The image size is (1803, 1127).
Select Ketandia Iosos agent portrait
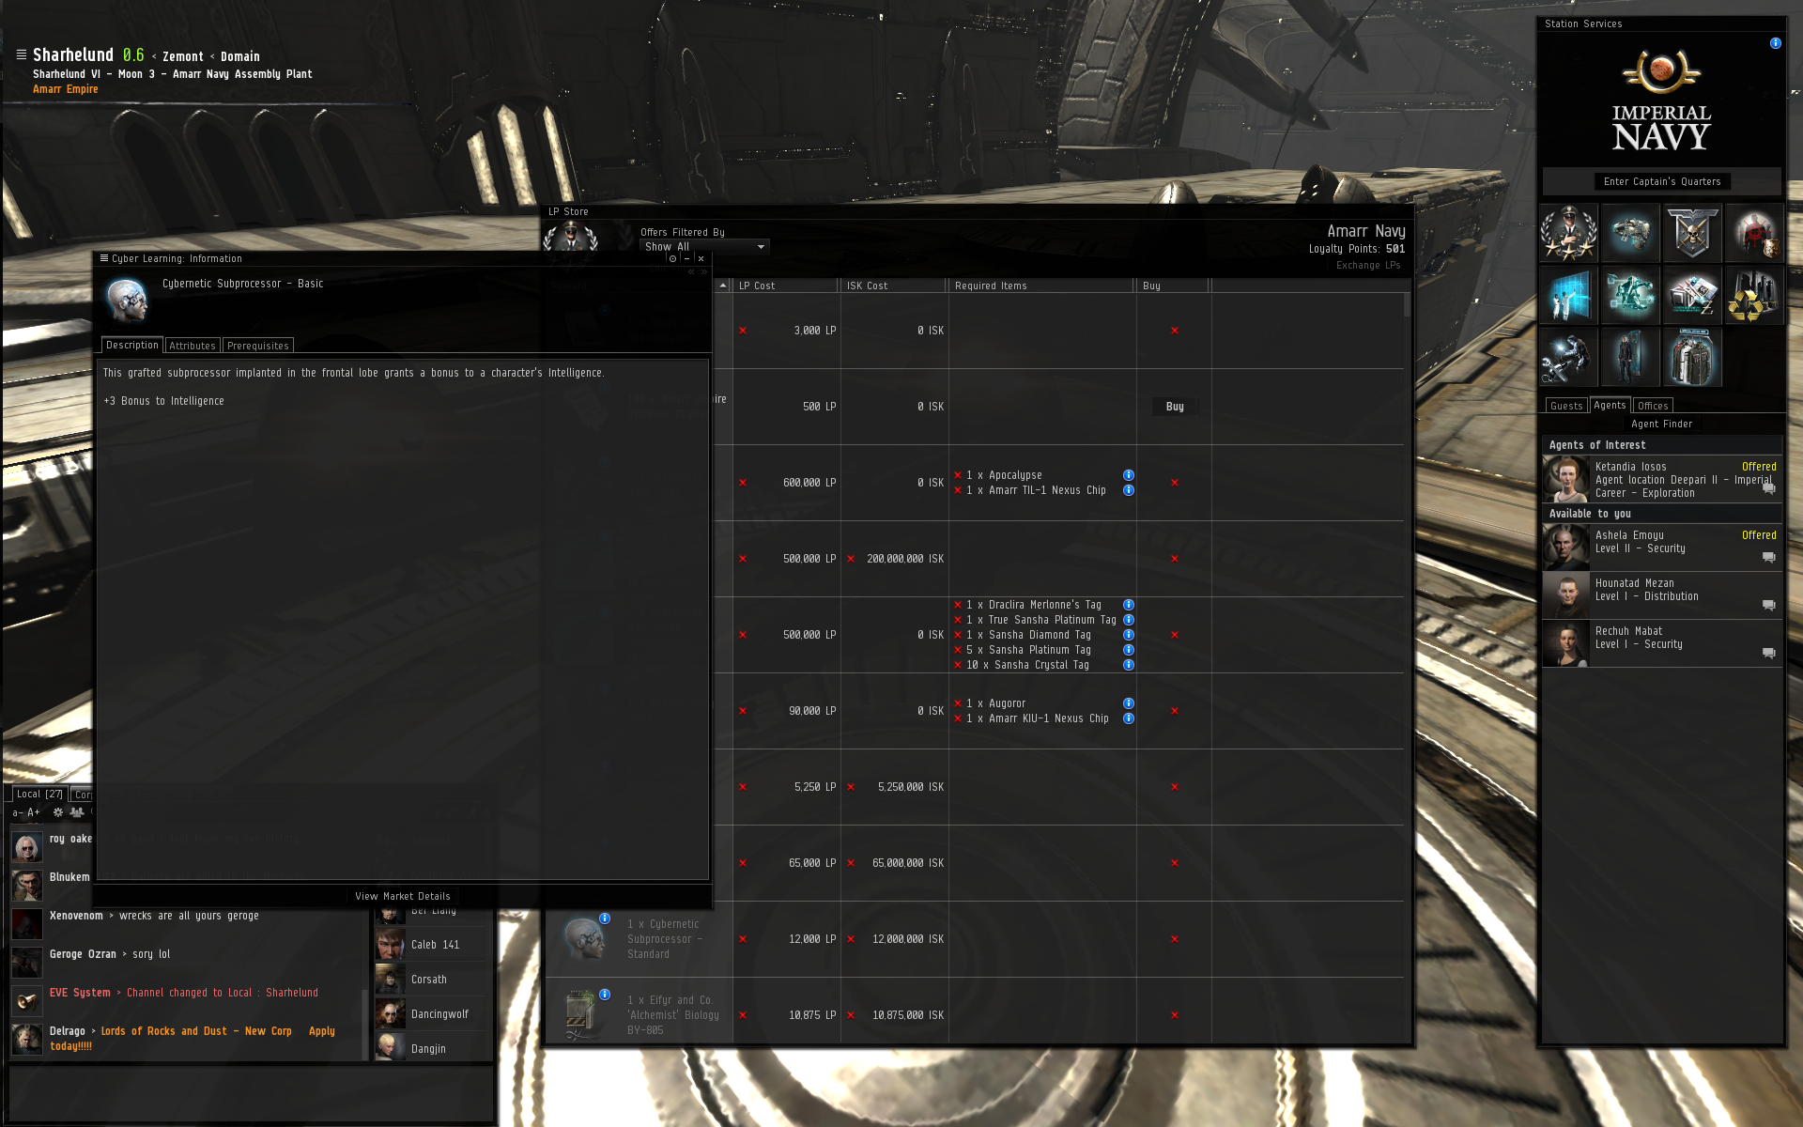[1566, 479]
